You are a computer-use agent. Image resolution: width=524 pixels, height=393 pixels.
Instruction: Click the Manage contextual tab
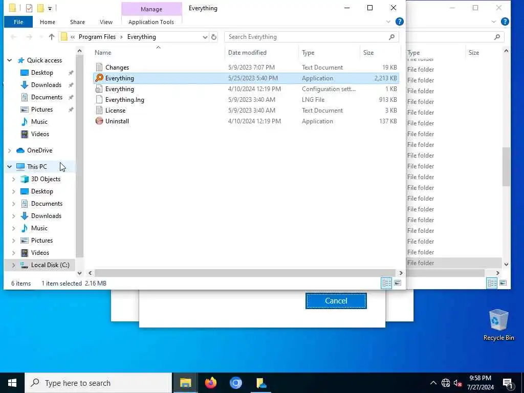point(151,9)
